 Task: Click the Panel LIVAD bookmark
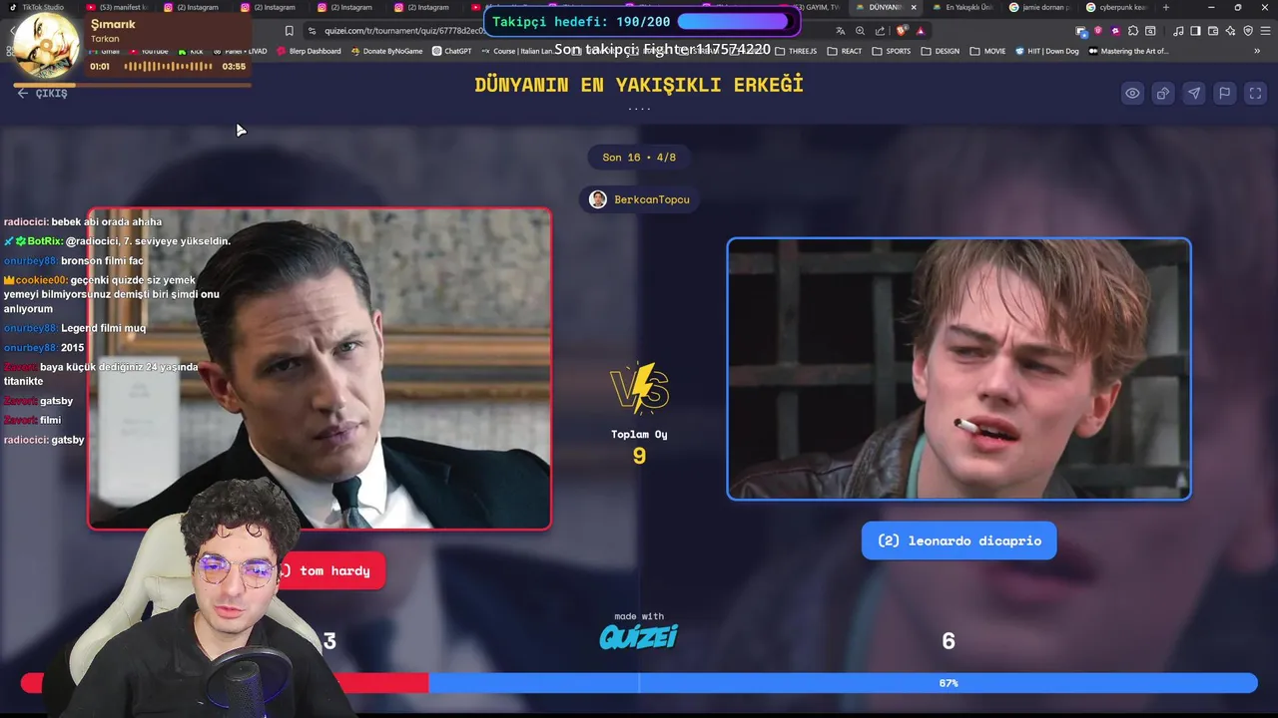tap(239, 51)
